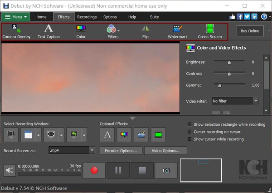Share on Facebook icon

click(240, 17)
